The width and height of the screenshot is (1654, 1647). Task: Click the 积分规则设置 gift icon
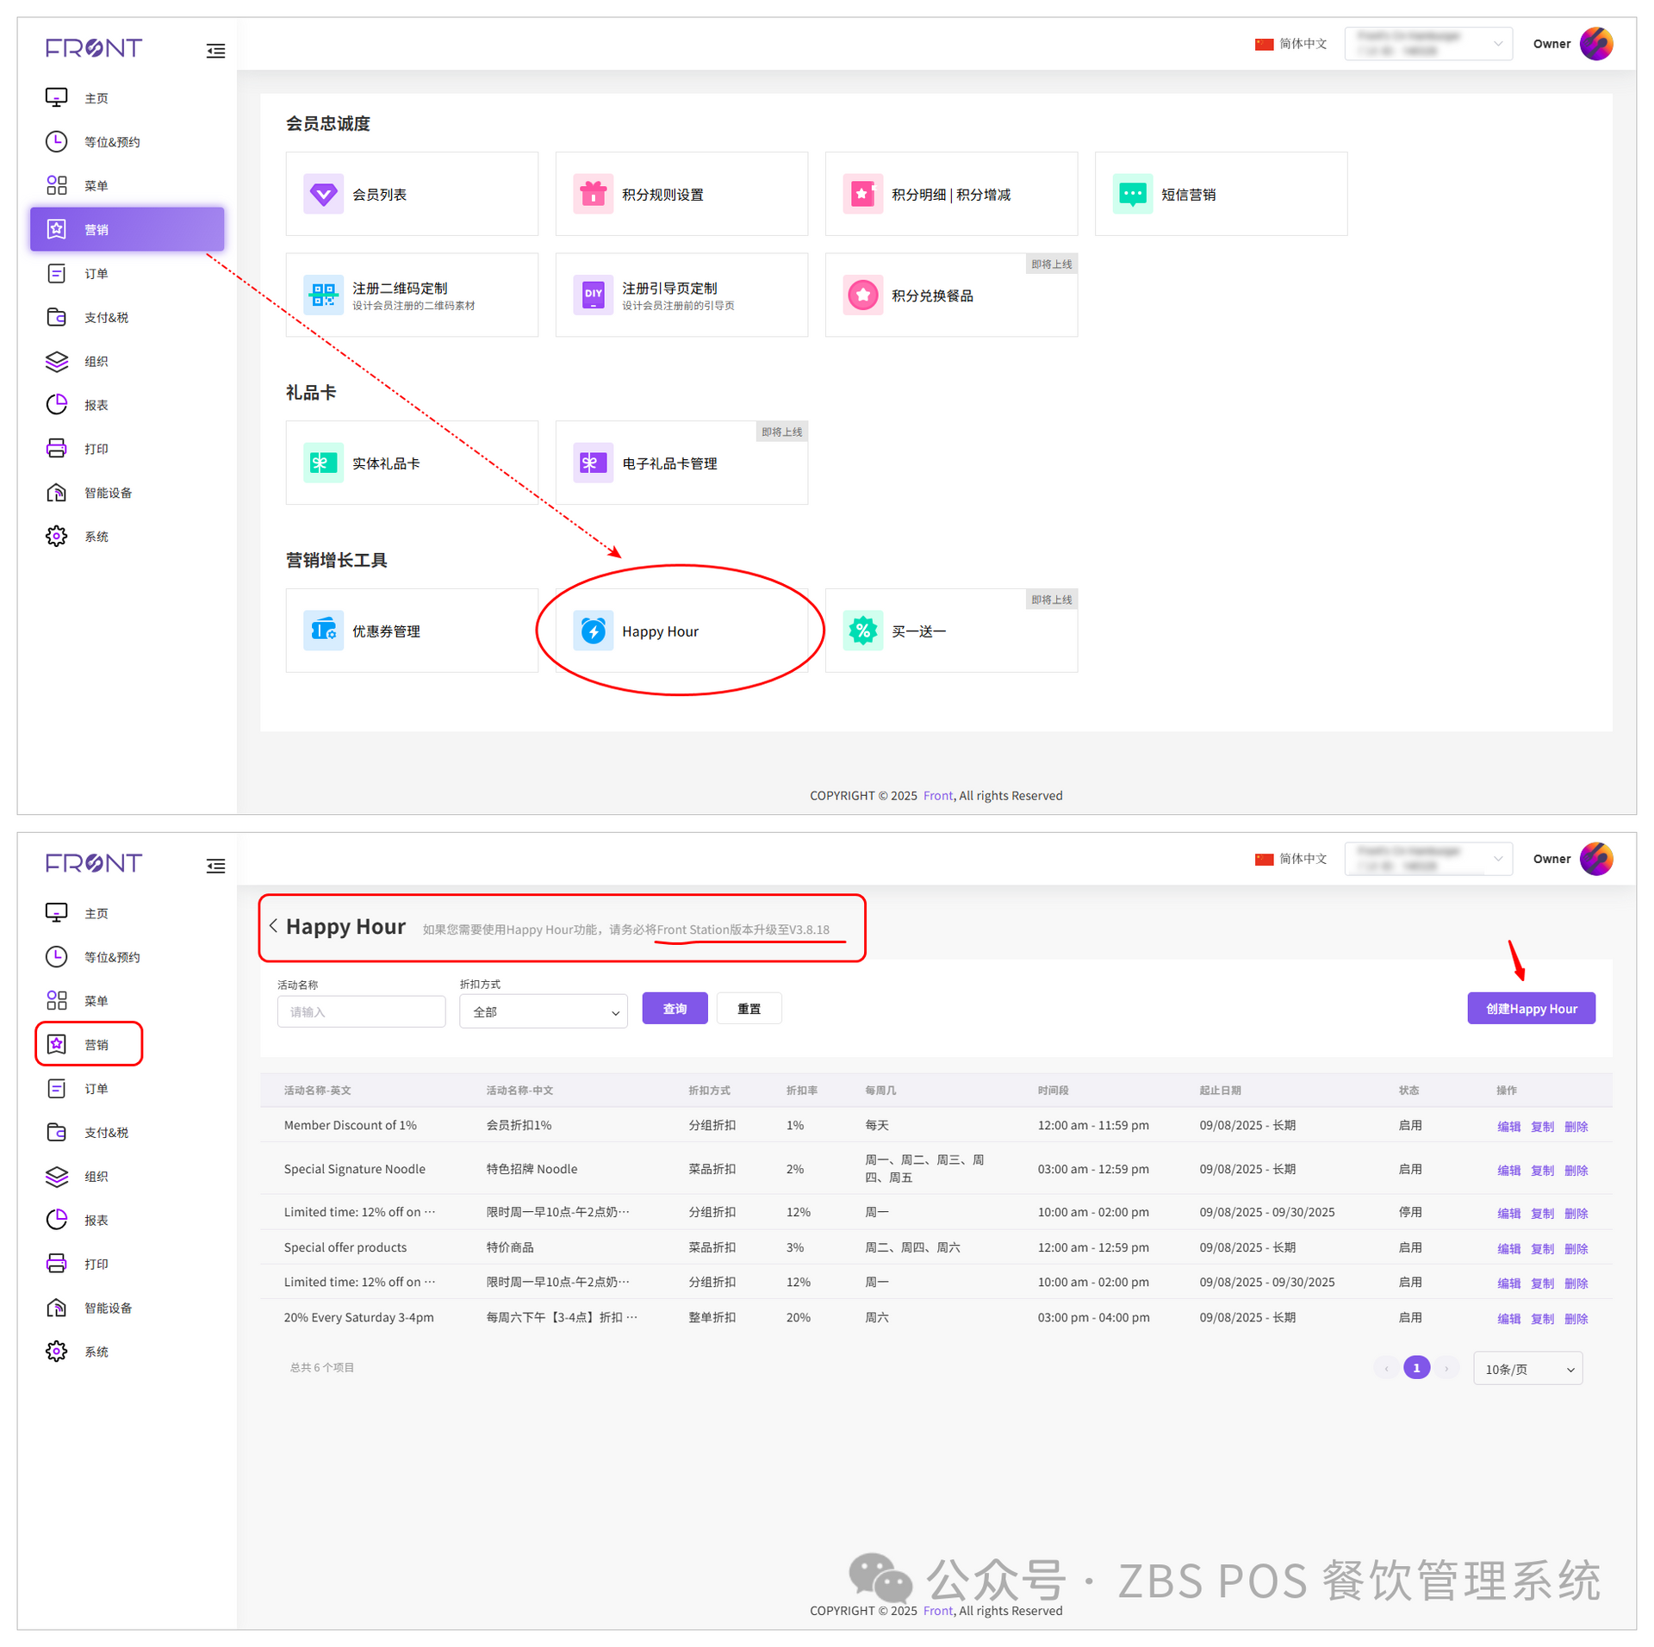[x=593, y=194]
